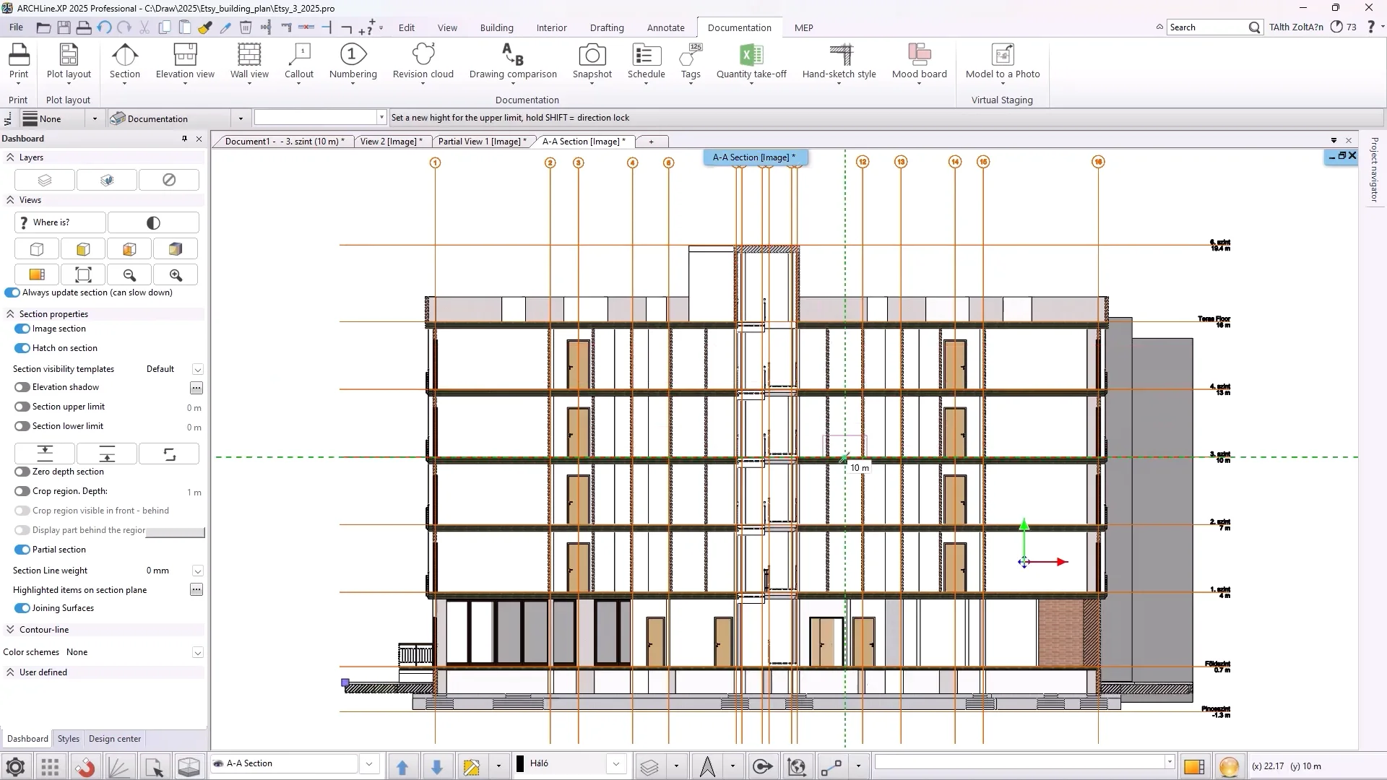The width and height of the screenshot is (1387, 780).
Task: Click the Elevation view icon
Action: (185, 56)
